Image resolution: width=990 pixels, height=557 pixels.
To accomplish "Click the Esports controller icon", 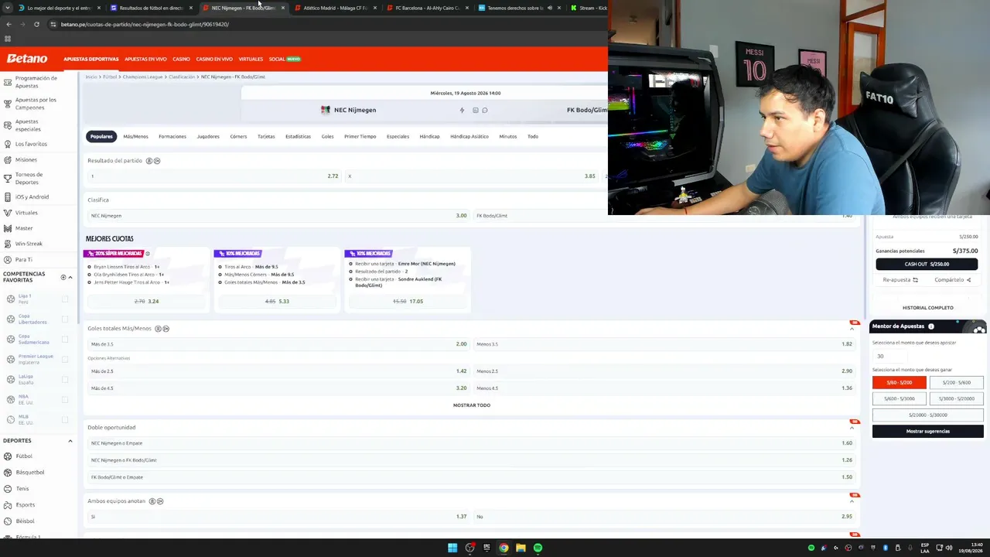I will tap(8, 505).
